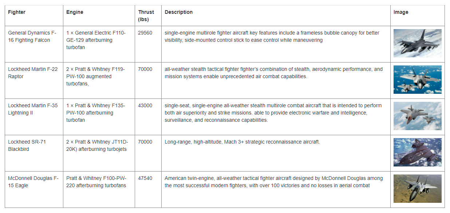Select the 47540 thrust value

point(145,178)
